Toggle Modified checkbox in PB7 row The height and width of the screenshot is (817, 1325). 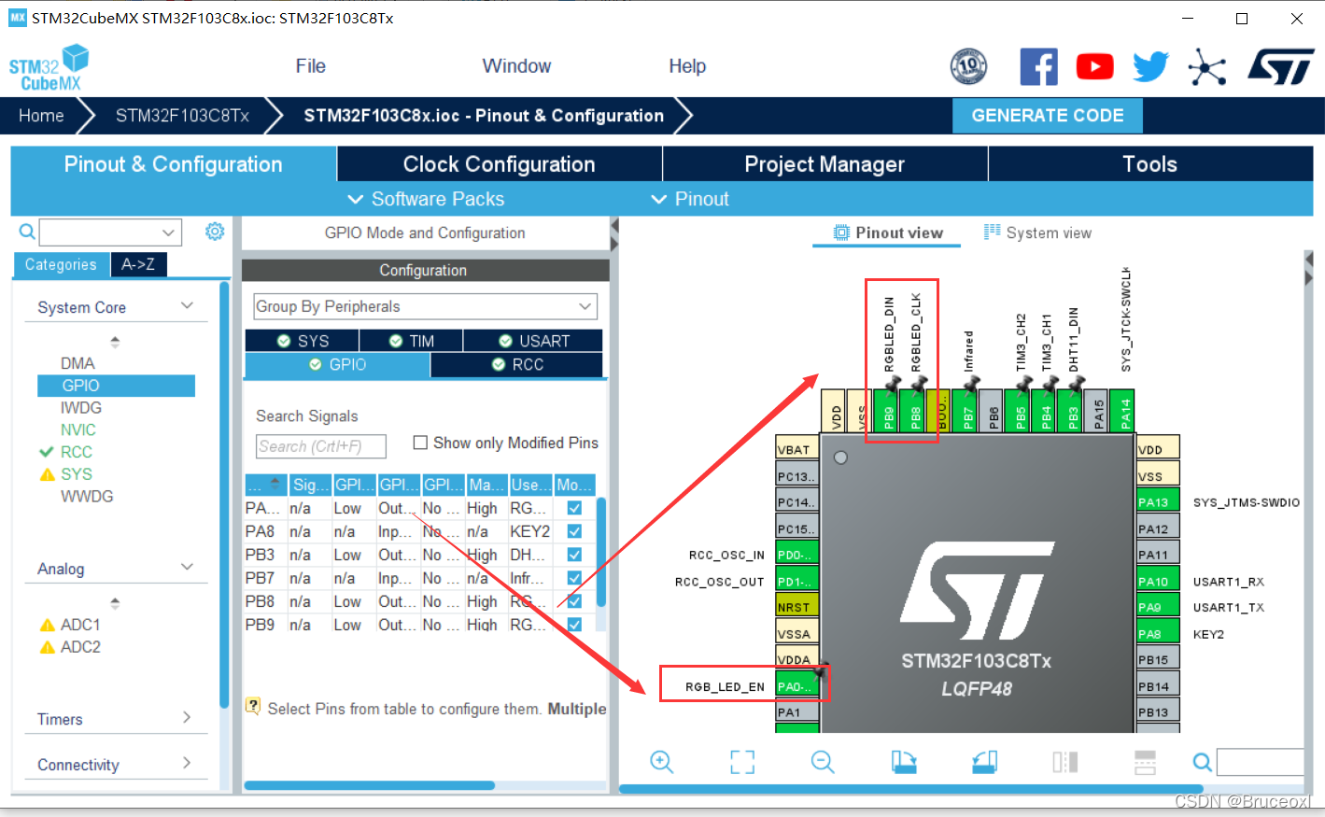tap(574, 578)
